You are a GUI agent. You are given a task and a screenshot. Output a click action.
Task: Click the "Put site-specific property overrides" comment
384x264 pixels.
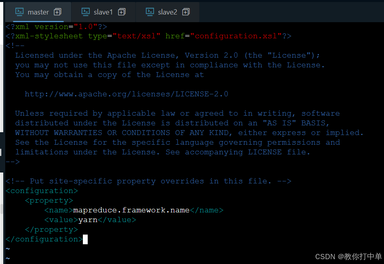[x=148, y=181]
